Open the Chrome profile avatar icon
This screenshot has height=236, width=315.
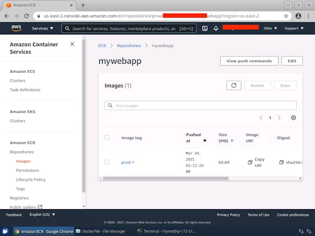tap(298, 16)
